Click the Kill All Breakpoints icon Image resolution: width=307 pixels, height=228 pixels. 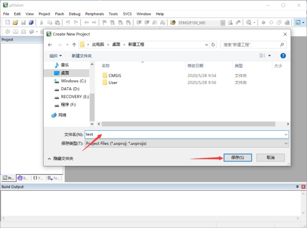point(287,23)
